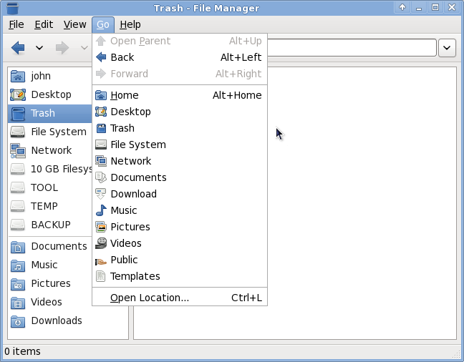464x362 pixels.
Task: Expand the location bar dropdown button
Action: 448,48
